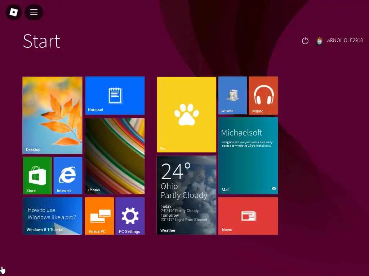Screen dimensions: 369x276
Task: Open the red News tile
Action: [248, 216]
